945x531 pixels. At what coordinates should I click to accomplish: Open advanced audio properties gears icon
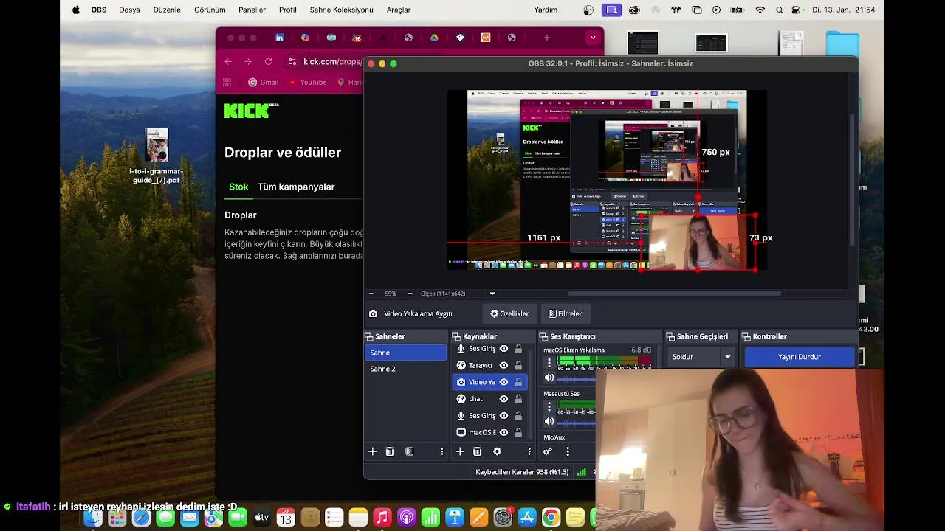tap(548, 451)
